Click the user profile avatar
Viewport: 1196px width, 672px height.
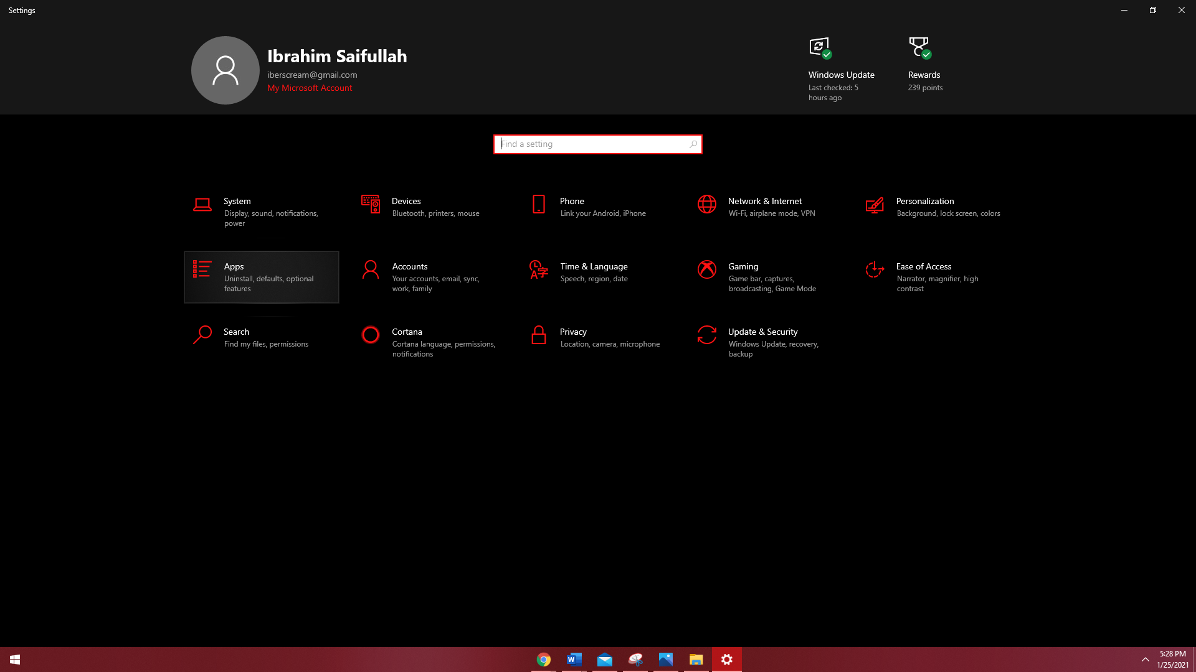[x=225, y=70]
